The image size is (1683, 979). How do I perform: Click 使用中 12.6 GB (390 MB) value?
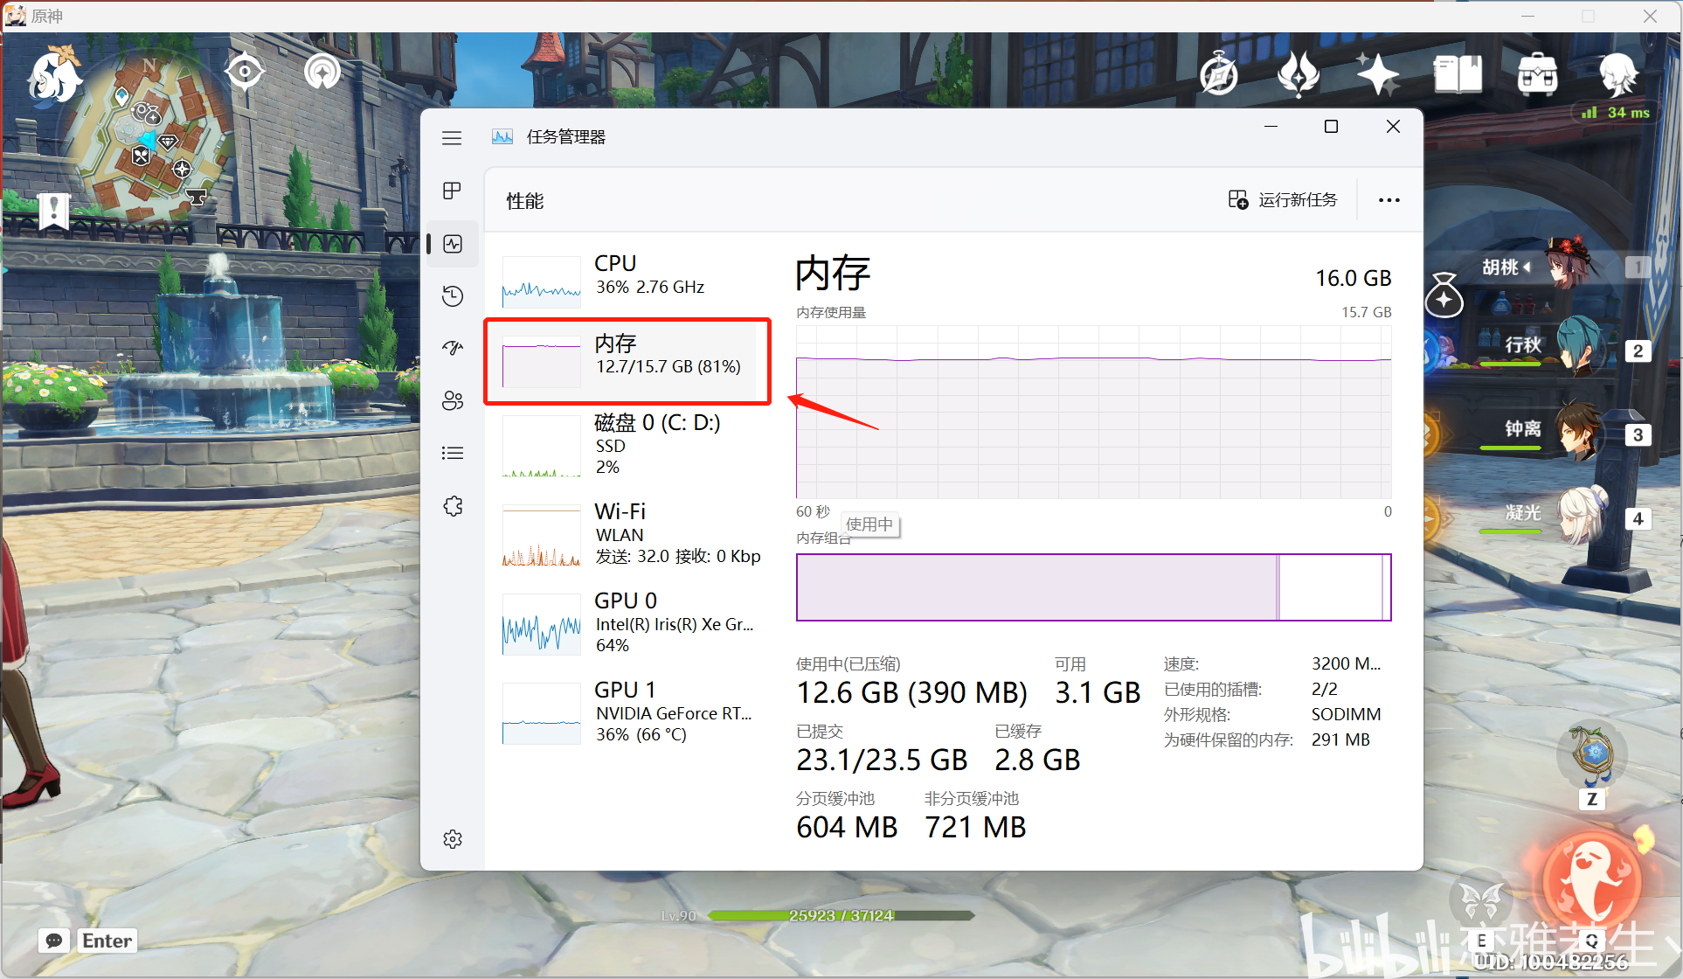coord(912,692)
